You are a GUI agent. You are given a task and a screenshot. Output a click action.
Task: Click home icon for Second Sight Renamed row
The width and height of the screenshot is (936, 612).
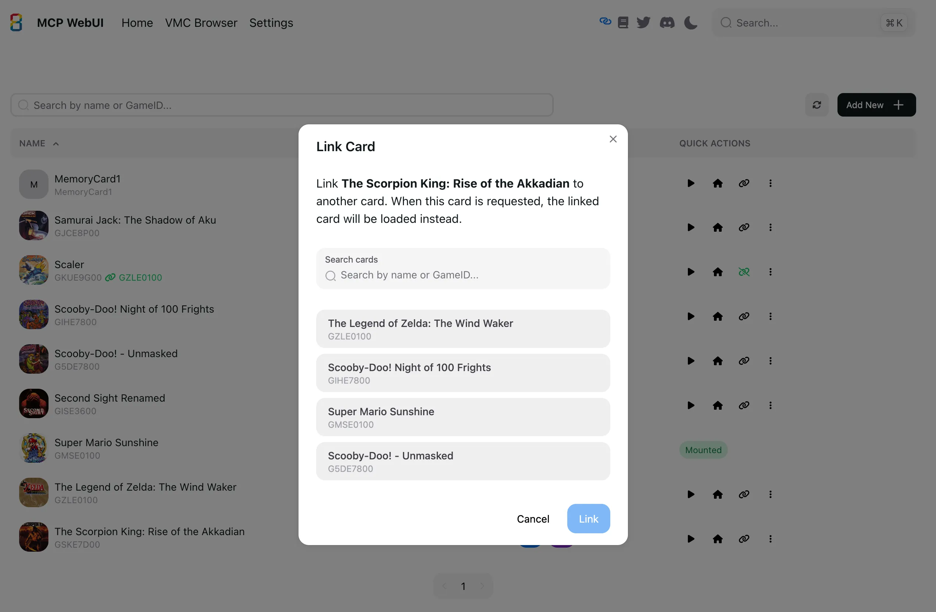(717, 405)
